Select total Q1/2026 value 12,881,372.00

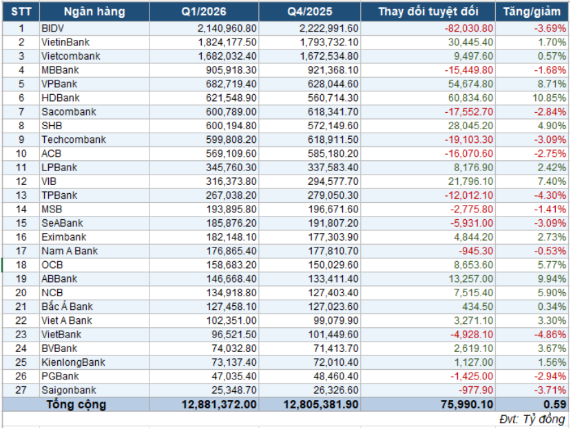(204, 404)
